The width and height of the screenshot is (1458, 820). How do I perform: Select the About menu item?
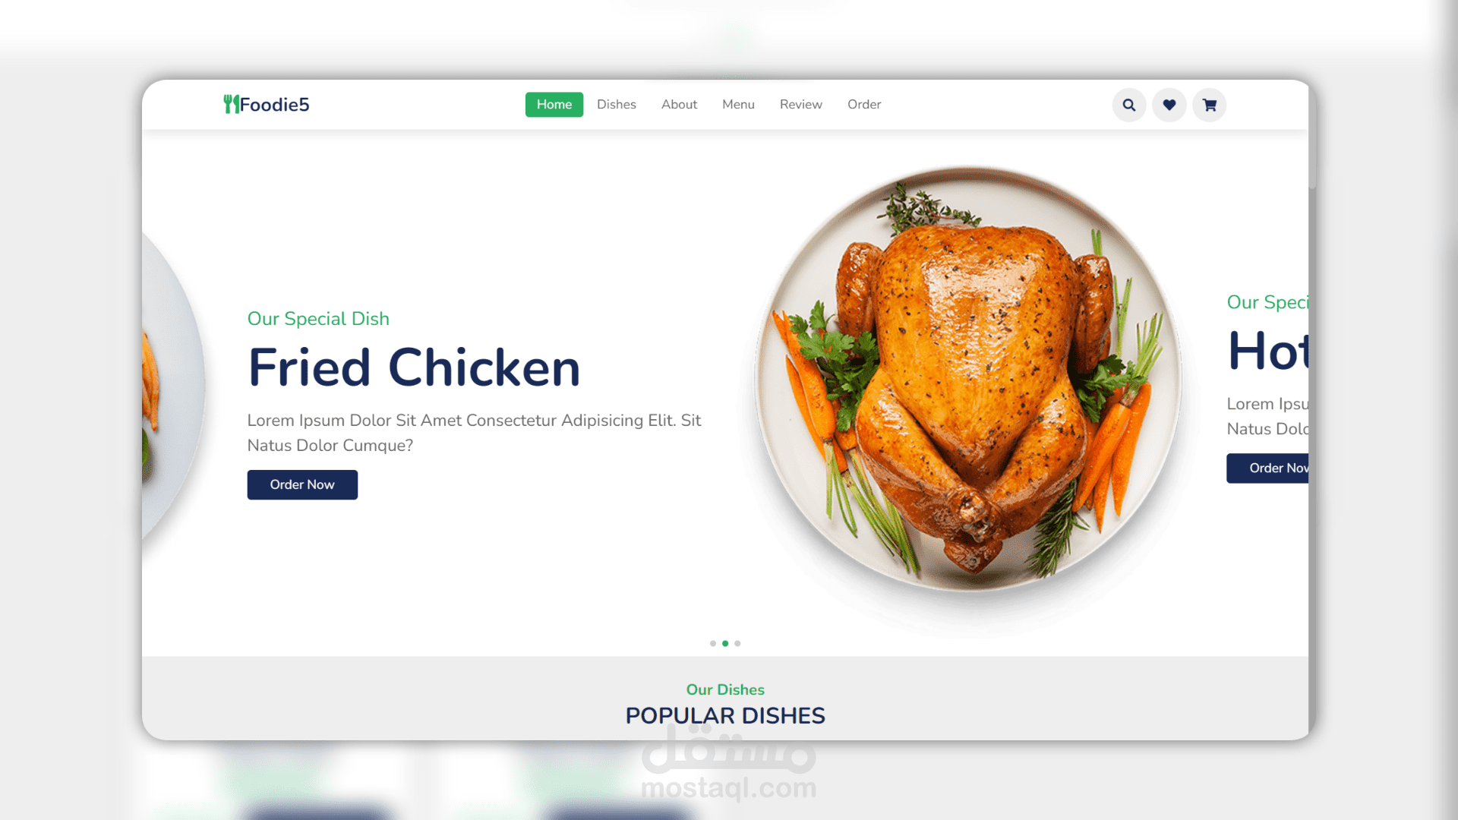coord(679,104)
